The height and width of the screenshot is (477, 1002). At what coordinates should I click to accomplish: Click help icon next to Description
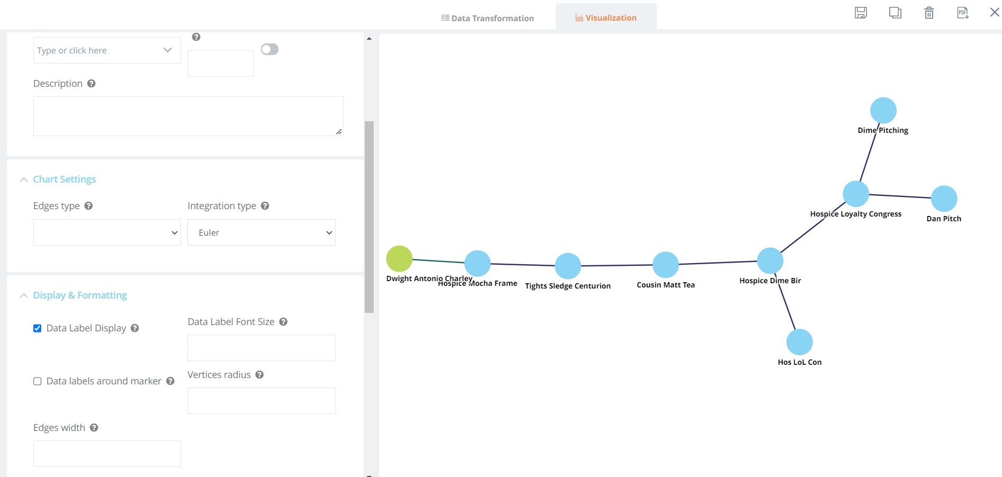(91, 84)
